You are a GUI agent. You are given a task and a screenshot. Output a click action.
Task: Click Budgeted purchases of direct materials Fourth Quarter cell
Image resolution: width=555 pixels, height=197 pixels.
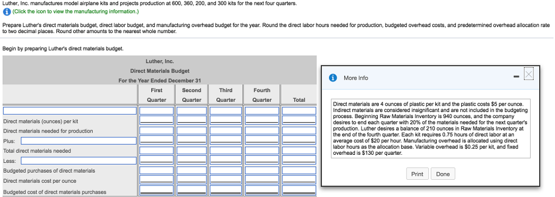tap(262, 170)
